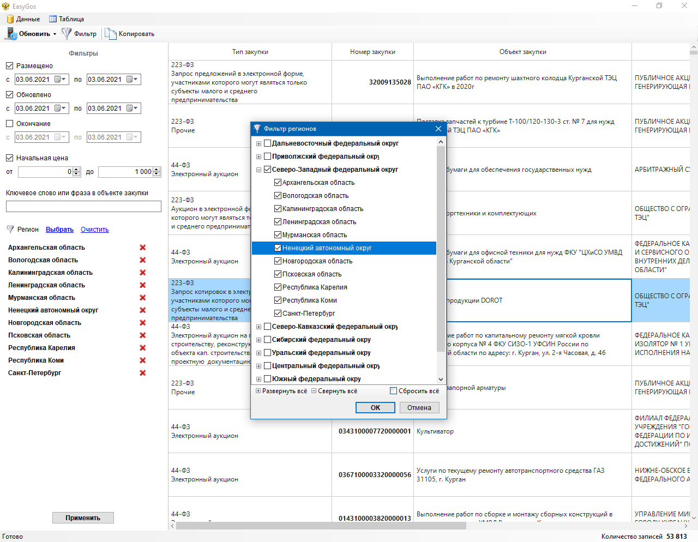Viewport: 698px width, 542px height.
Task: Confirm region filter with OK
Action: pyautogui.click(x=375, y=408)
